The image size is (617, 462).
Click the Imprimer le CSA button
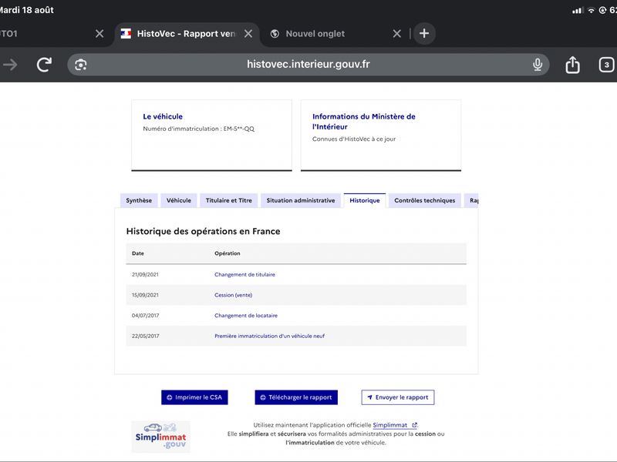click(x=194, y=397)
